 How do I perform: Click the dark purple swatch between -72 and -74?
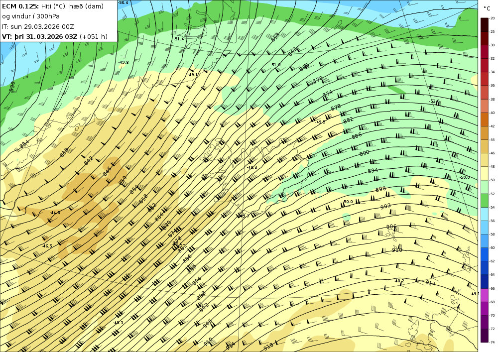click(485, 336)
